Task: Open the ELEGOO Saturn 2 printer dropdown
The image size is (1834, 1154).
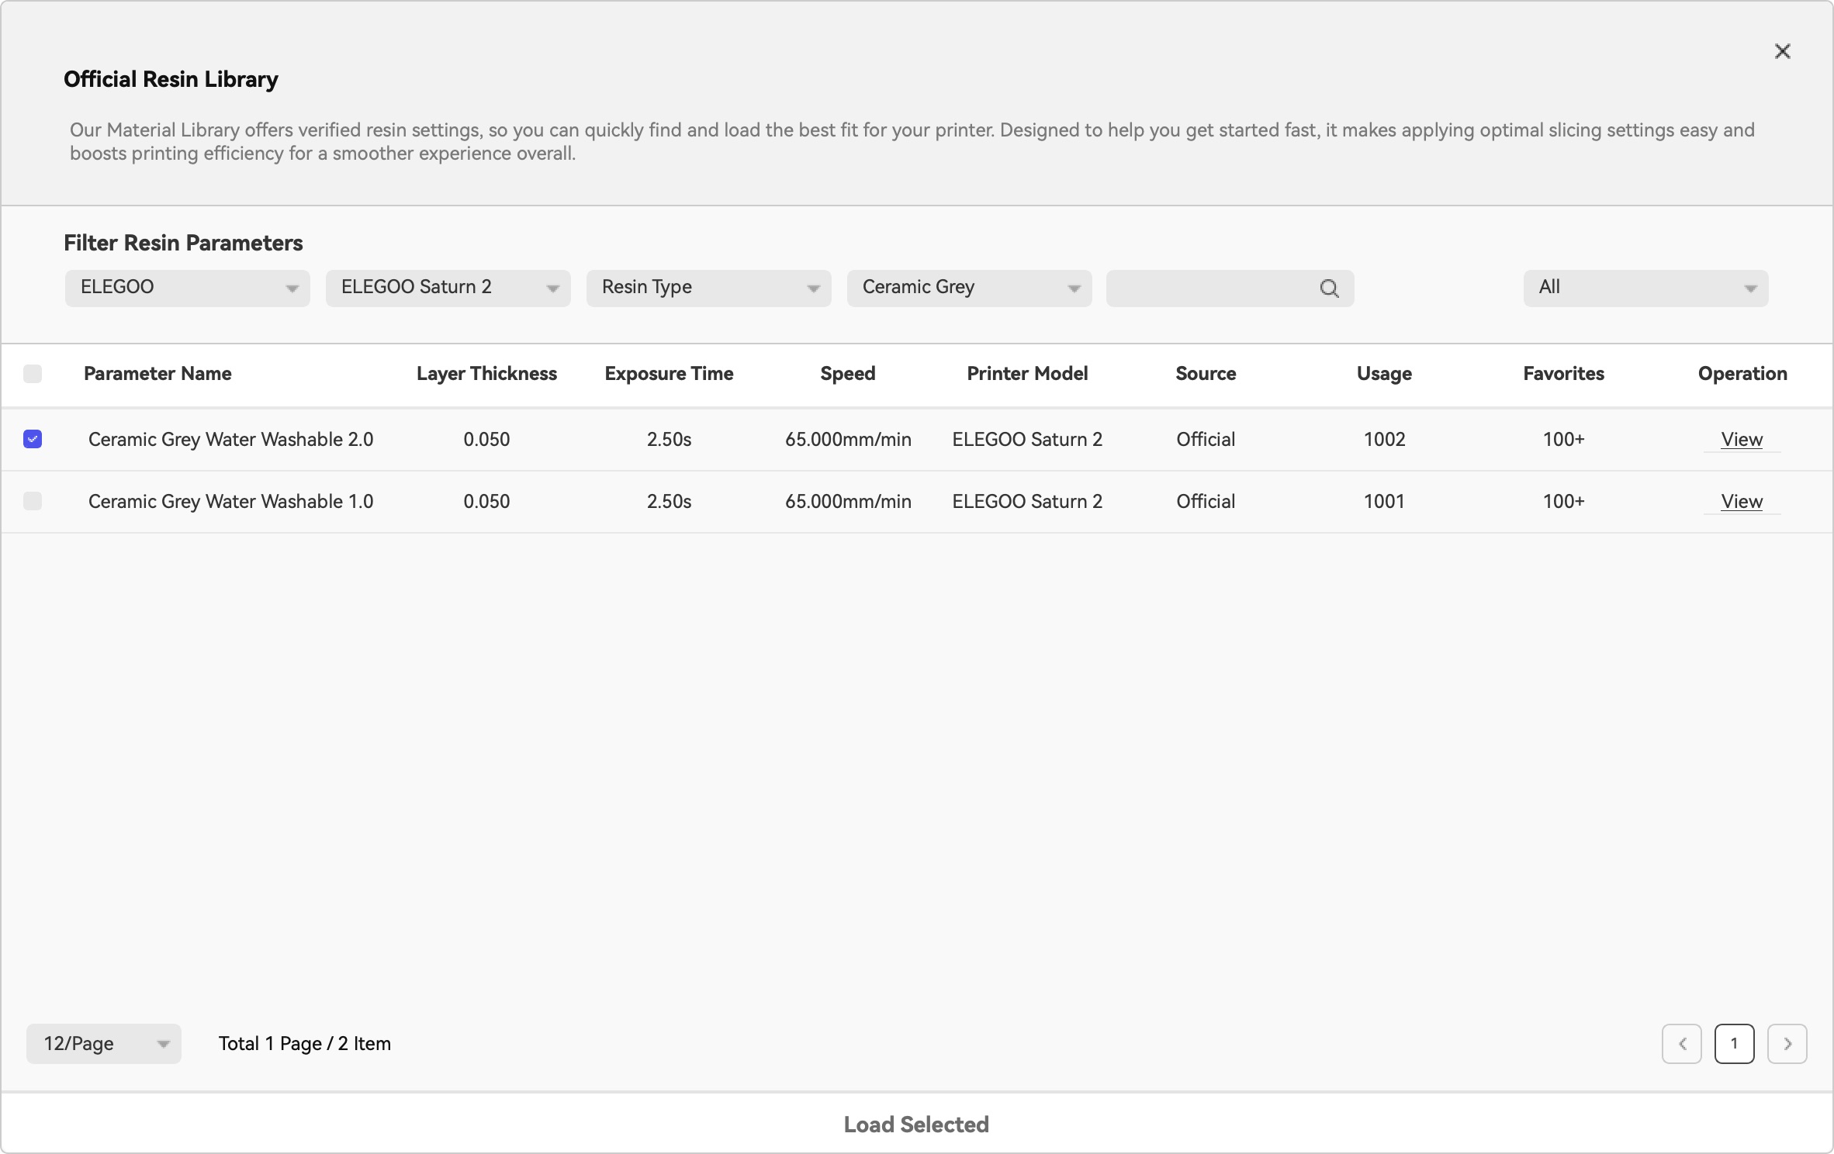Action: 448,288
